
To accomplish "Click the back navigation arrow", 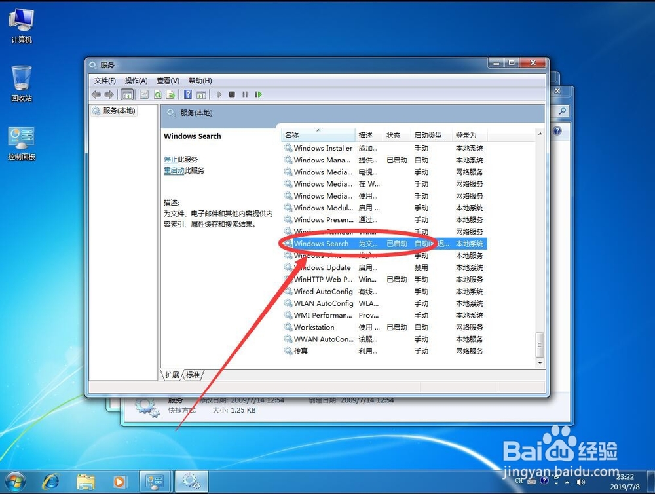I will 96,94.
